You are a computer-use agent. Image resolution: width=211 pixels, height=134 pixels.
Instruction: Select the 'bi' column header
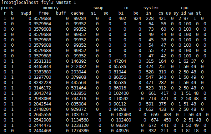[x=121, y=13]
